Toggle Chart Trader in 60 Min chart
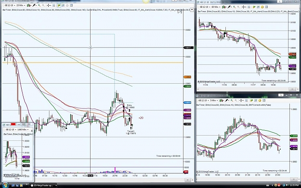301x188 pixels. tap(254, 7)
